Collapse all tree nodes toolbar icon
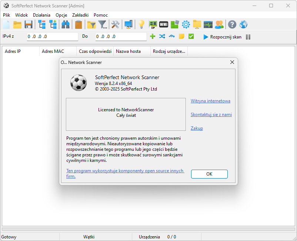Image resolution: width=297 pixels, height=241 pixels. 42,24
